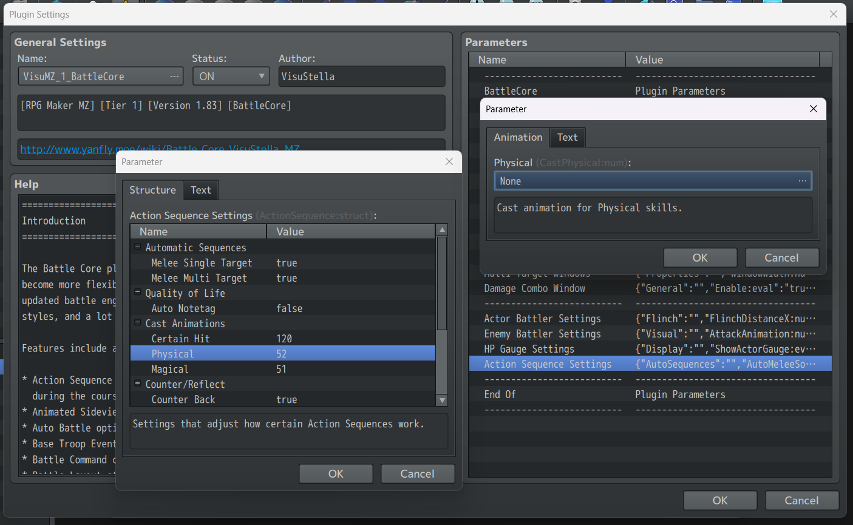Close the Physical cast animation Parameter dialog
The width and height of the screenshot is (853, 525).
tap(814, 109)
